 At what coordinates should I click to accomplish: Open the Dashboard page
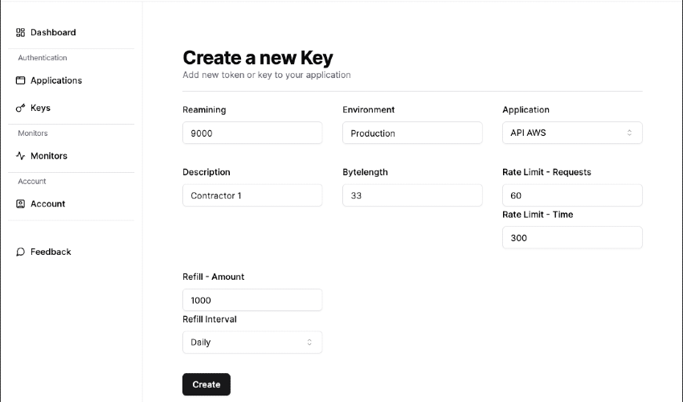[53, 32]
